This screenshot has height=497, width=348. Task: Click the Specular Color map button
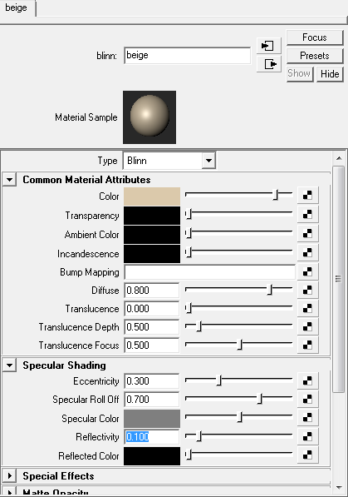pos(307,418)
